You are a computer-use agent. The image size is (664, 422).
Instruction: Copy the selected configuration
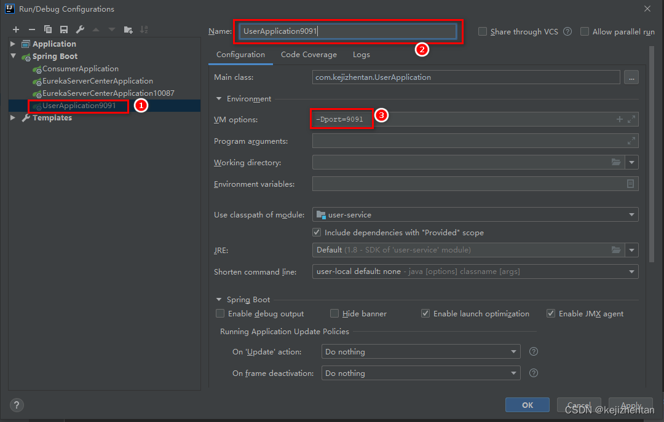point(48,29)
